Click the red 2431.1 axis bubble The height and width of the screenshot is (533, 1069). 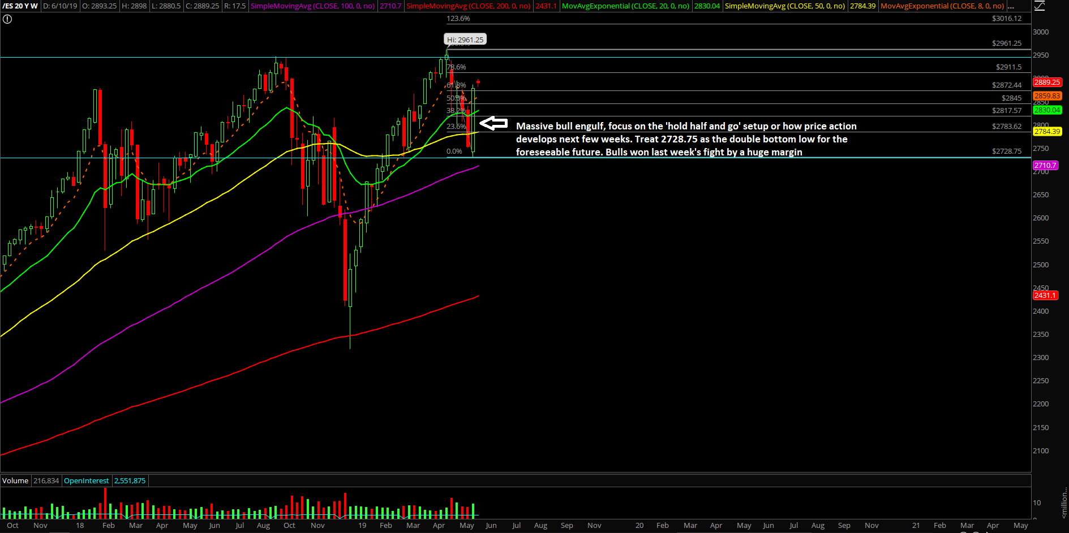(x=1045, y=296)
